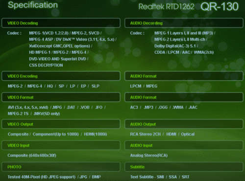This screenshot has width=245, height=181.
Task: Click 'SP' in the VIDEO Encoding row
Action: (61, 86)
